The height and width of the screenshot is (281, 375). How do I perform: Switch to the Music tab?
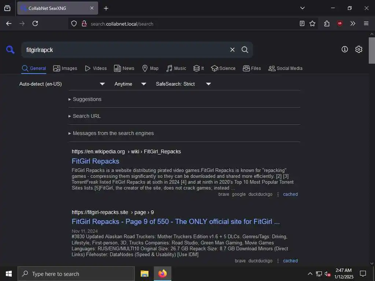point(176,68)
